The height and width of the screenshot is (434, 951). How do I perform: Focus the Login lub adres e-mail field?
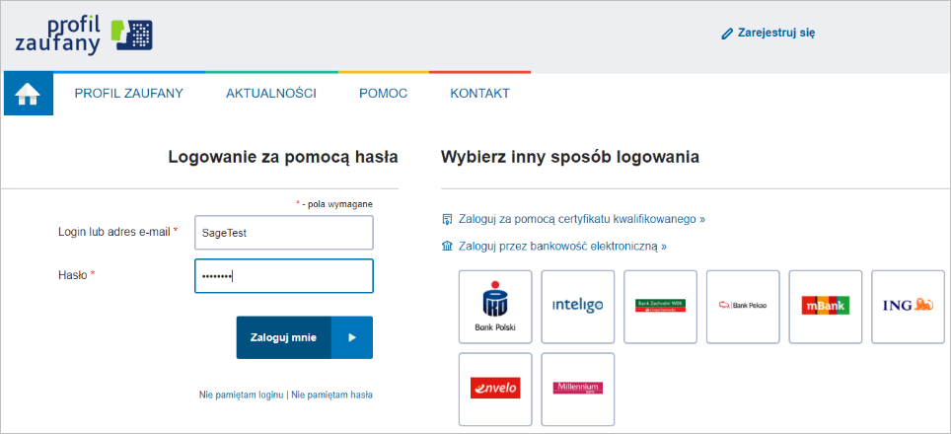tap(284, 233)
